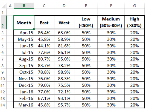The image size is (146, 110).
Task: Click the Mar-16 month cell
Action: click(x=24, y=105)
